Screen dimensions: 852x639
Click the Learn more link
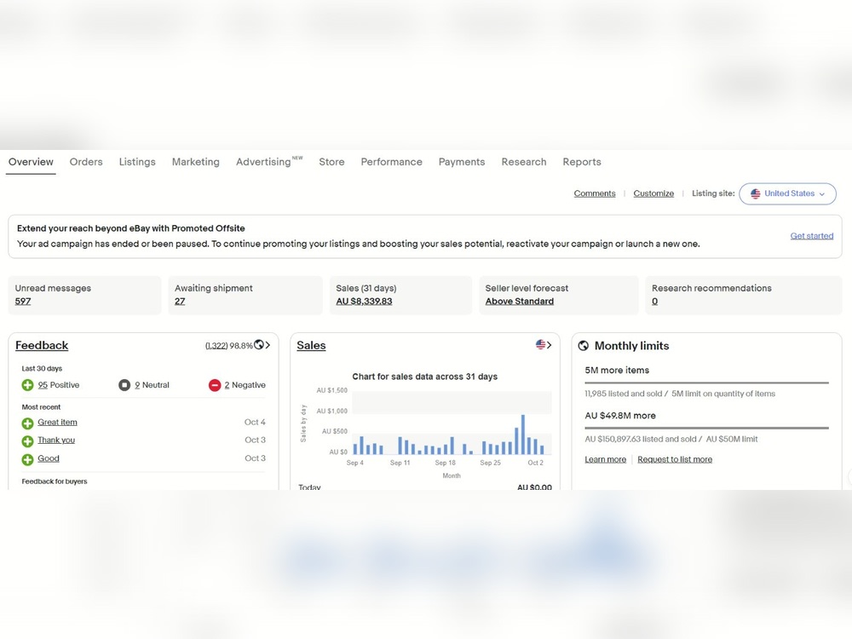[605, 460]
